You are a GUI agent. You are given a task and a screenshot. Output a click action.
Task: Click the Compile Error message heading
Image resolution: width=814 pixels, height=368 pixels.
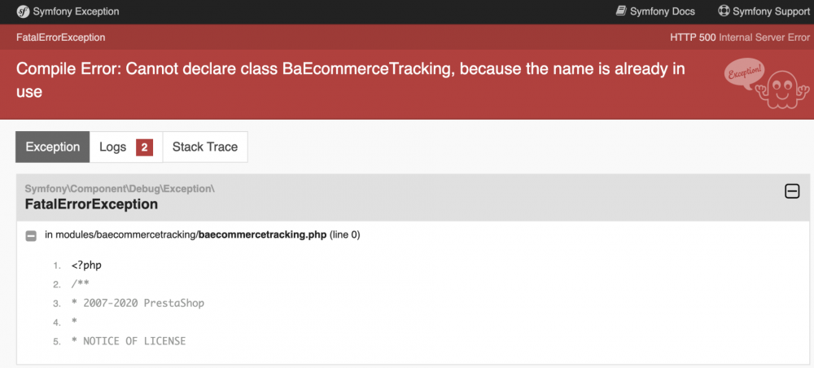coord(350,80)
